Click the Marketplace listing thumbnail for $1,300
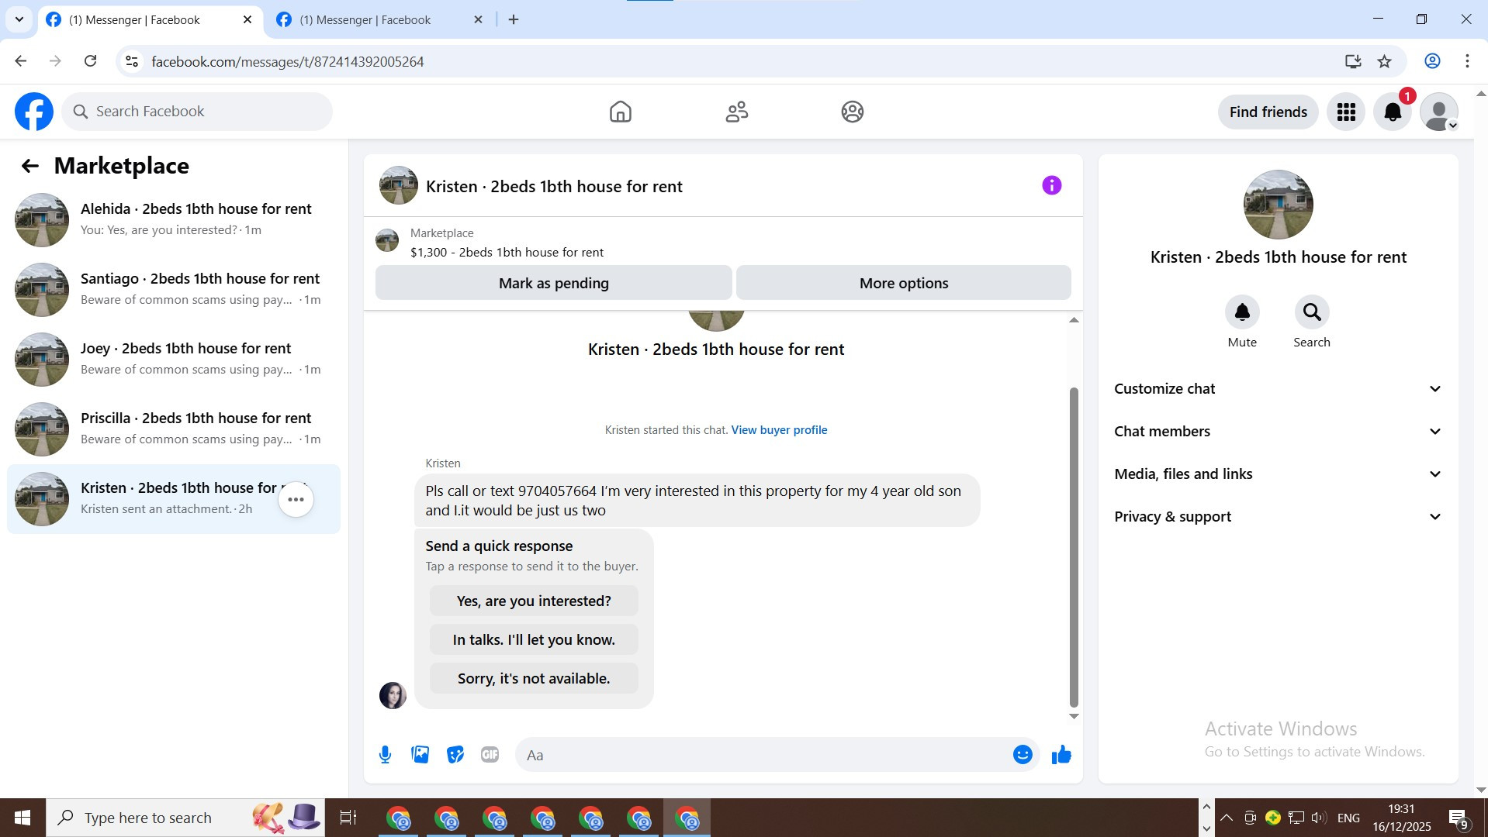 coord(387,241)
